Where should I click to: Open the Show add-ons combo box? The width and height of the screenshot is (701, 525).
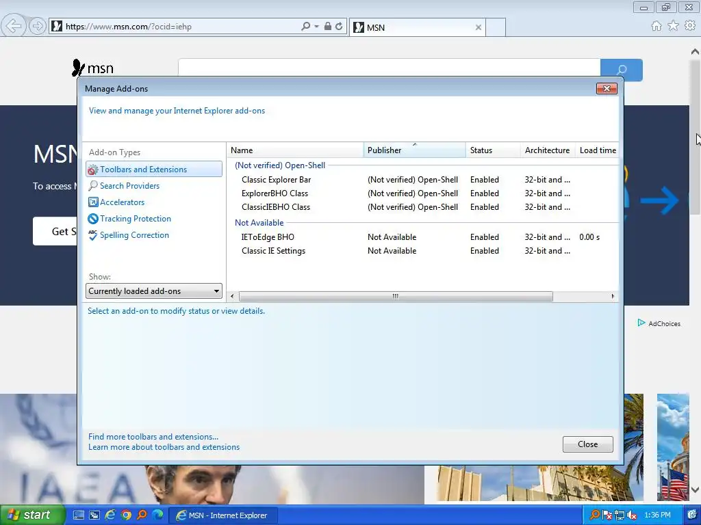click(154, 291)
